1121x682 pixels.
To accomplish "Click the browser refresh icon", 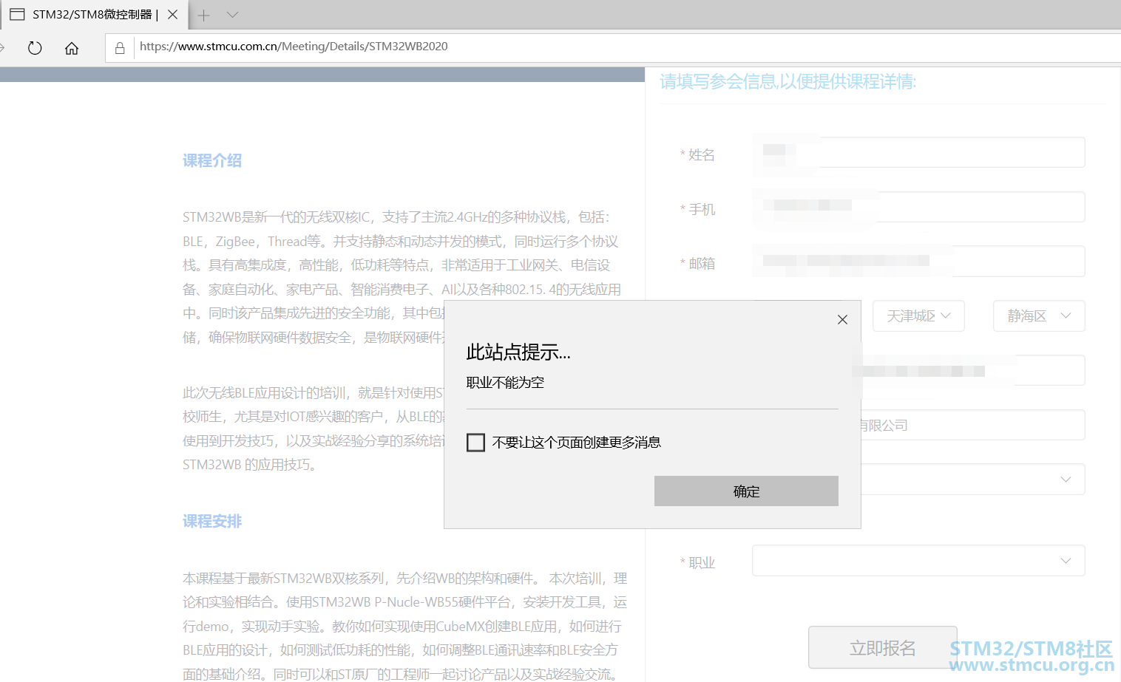I will 35,48.
